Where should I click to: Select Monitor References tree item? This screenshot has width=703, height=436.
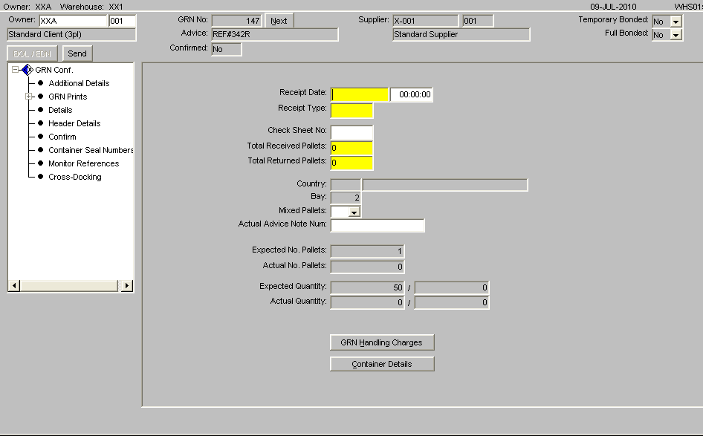(84, 164)
